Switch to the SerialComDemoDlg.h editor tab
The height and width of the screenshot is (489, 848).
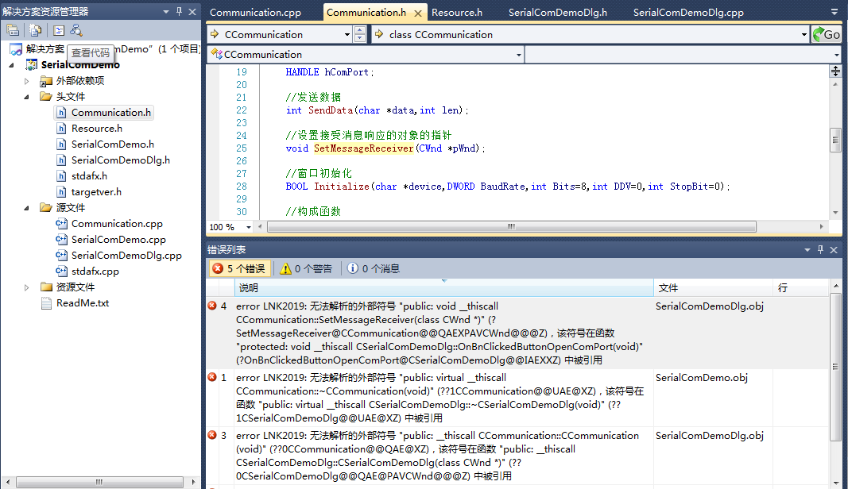(x=558, y=13)
